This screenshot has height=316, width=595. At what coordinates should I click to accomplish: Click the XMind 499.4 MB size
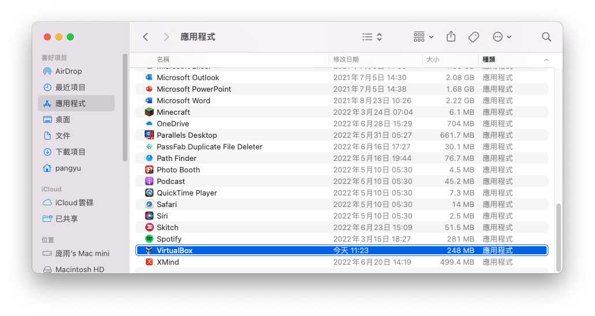(x=457, y=262)
